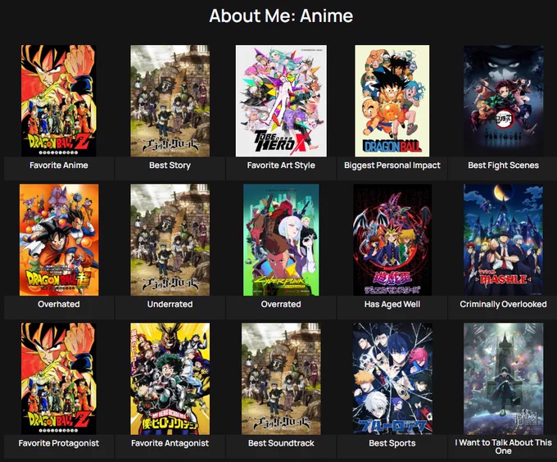Select the 'Favorite Protagonist' label

point(59,443)
